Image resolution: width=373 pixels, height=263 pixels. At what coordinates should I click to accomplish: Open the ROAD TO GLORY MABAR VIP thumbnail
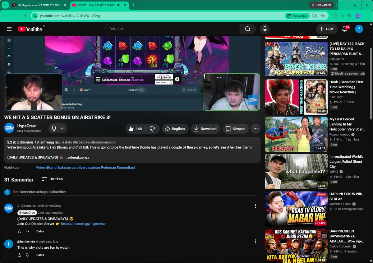(296, 209)
